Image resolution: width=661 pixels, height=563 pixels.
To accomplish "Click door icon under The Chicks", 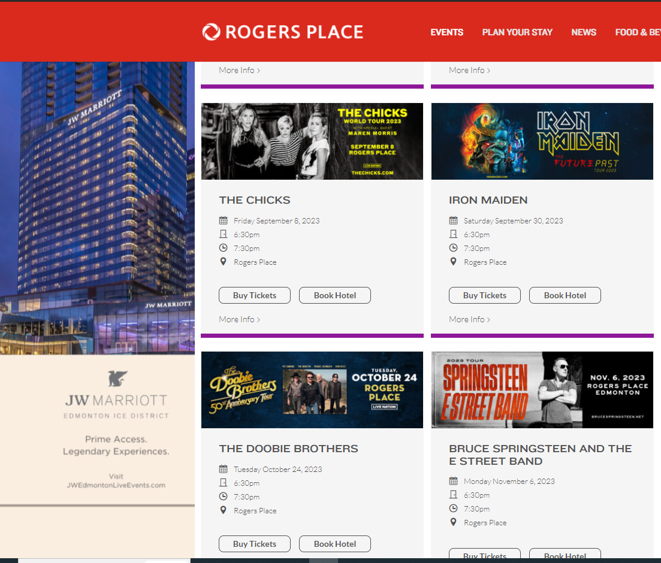I will 224,234.
